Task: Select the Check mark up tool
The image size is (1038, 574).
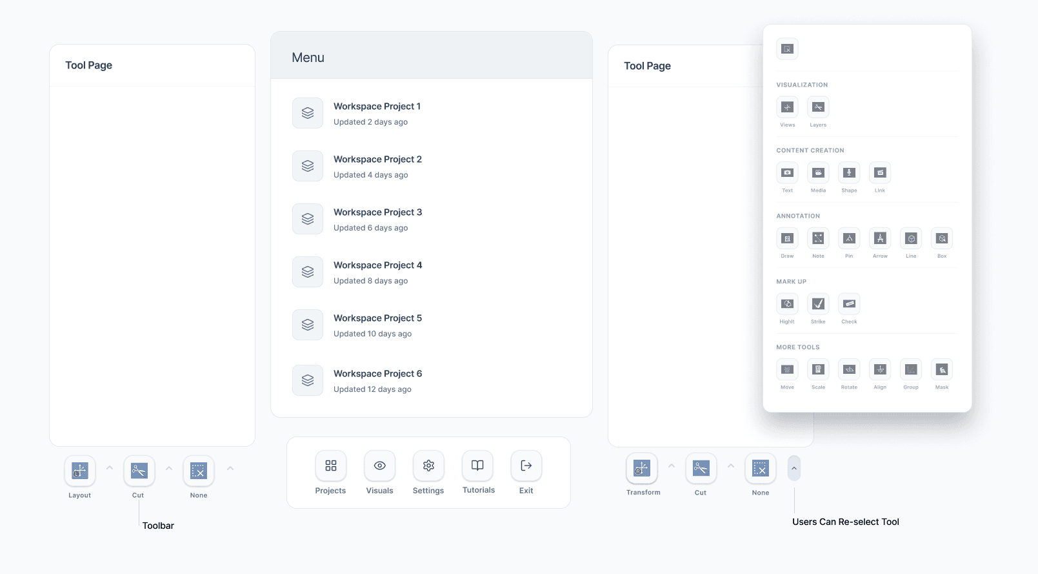Action: (x=850, y=303)
